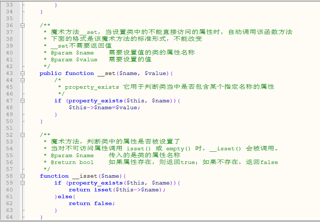Click the 'else' keyword on line 61
Viewport: 320px width, 222px height.
coord(65,197)
